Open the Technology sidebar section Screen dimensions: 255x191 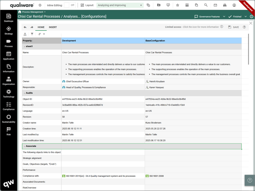pos(9,94)
